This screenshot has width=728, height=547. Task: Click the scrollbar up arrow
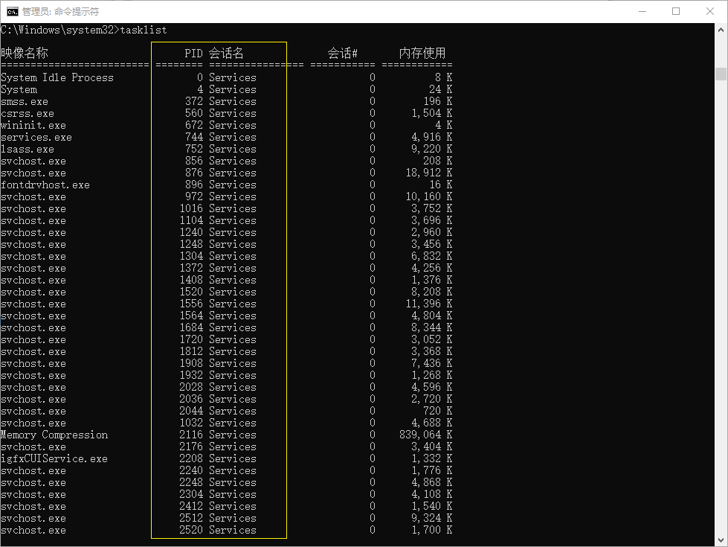point(718,30)
